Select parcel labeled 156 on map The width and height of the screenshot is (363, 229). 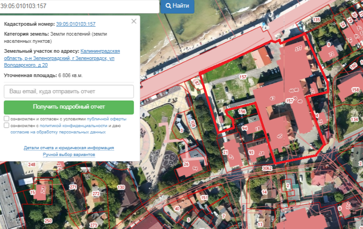(x=242, y=112)
